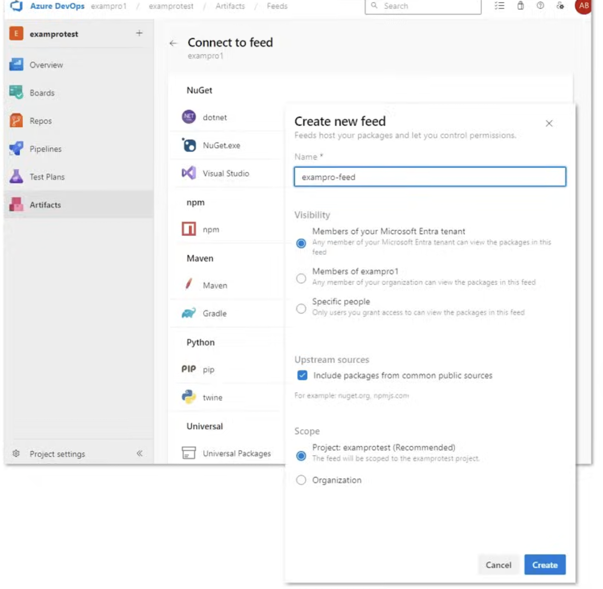The image size is (603, 589).
Task: Click the Create button
Action: tap(545, 565)
